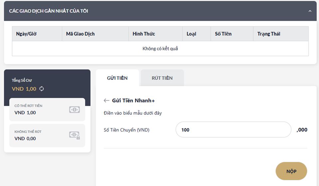The height and width of the screenshot is (186, 319).
Task: Click the Số Tiền column header
Action: pyautogui.click(x=223, y=34)
